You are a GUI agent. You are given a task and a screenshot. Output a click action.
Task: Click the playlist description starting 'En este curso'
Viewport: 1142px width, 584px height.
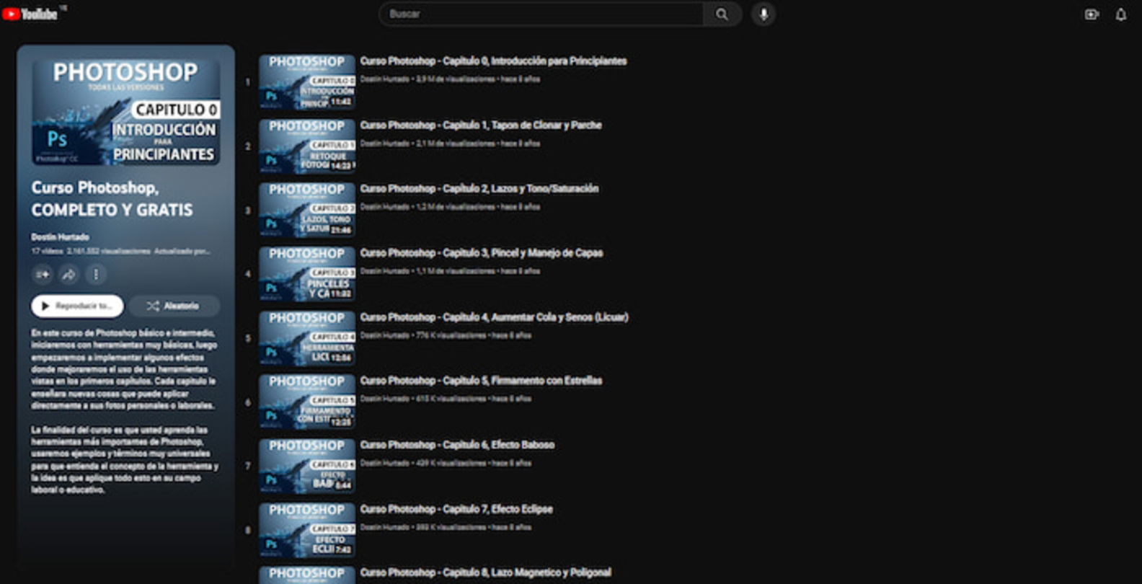(x=123, y=369)
